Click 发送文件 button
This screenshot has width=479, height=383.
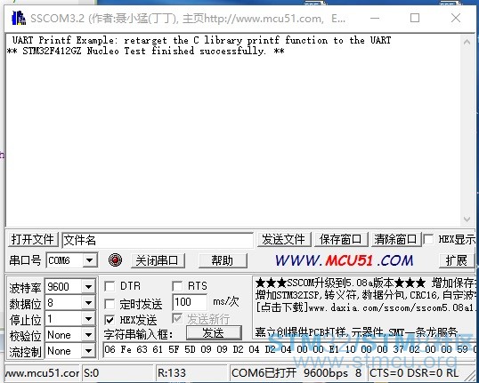[284, 239]
